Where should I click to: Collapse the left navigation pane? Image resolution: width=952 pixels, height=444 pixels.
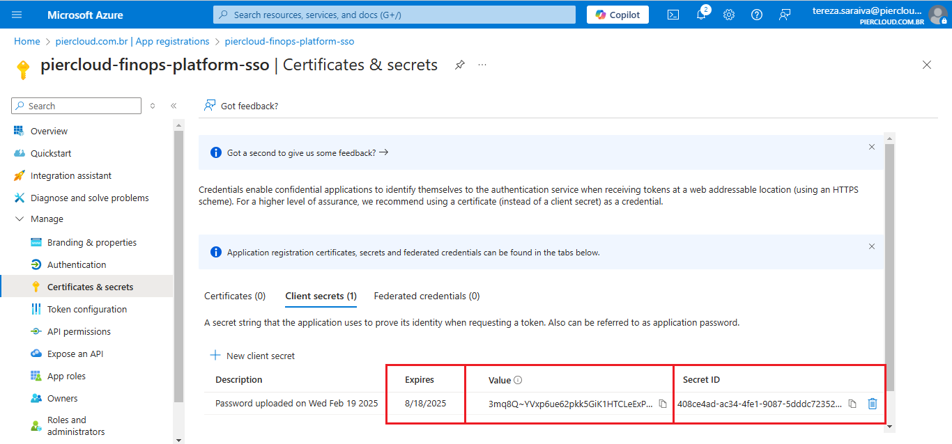pos(174,106)
